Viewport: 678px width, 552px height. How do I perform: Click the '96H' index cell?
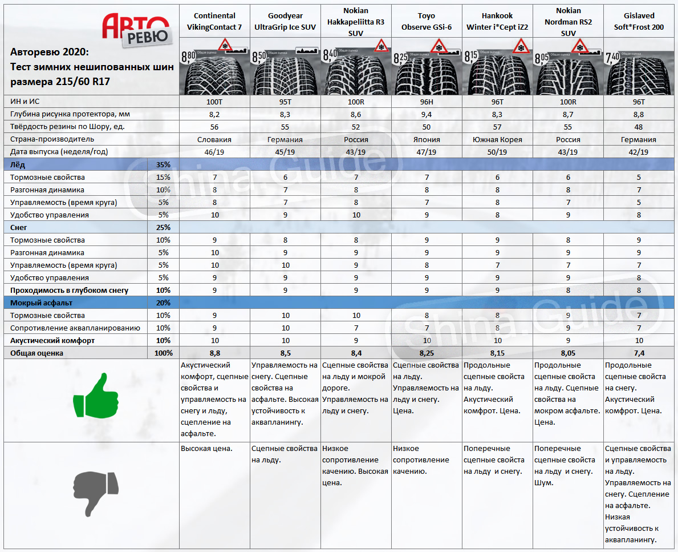pyautogui.click(x=427, y=102)
